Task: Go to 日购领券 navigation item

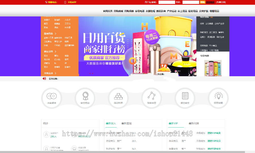Action: pos(129,11)
